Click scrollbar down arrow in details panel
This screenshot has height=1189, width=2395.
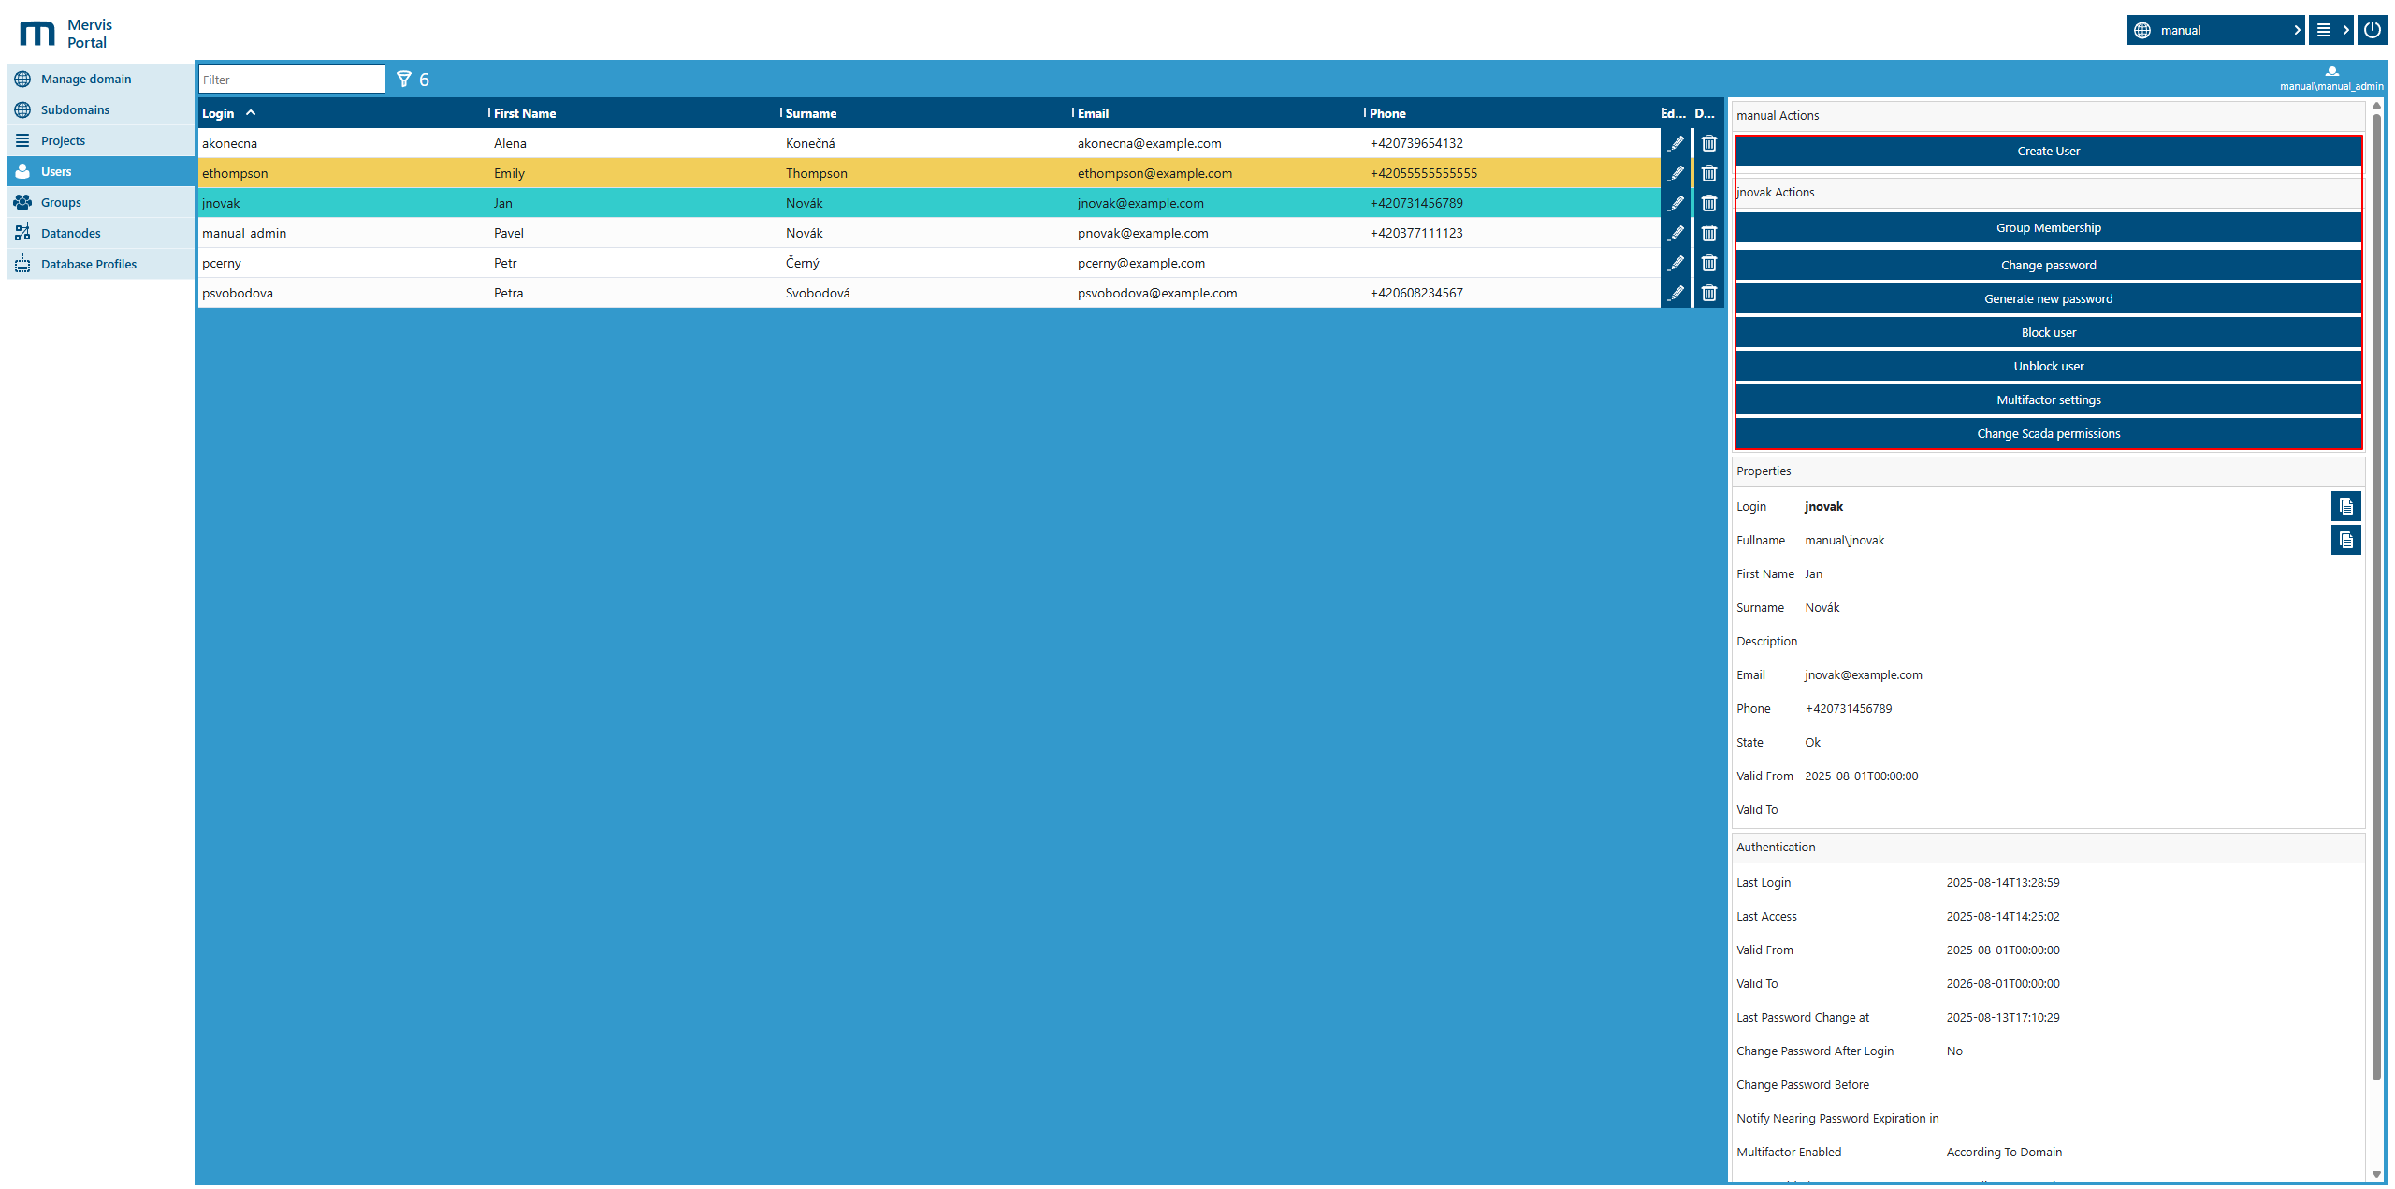coord(2376,1174)
